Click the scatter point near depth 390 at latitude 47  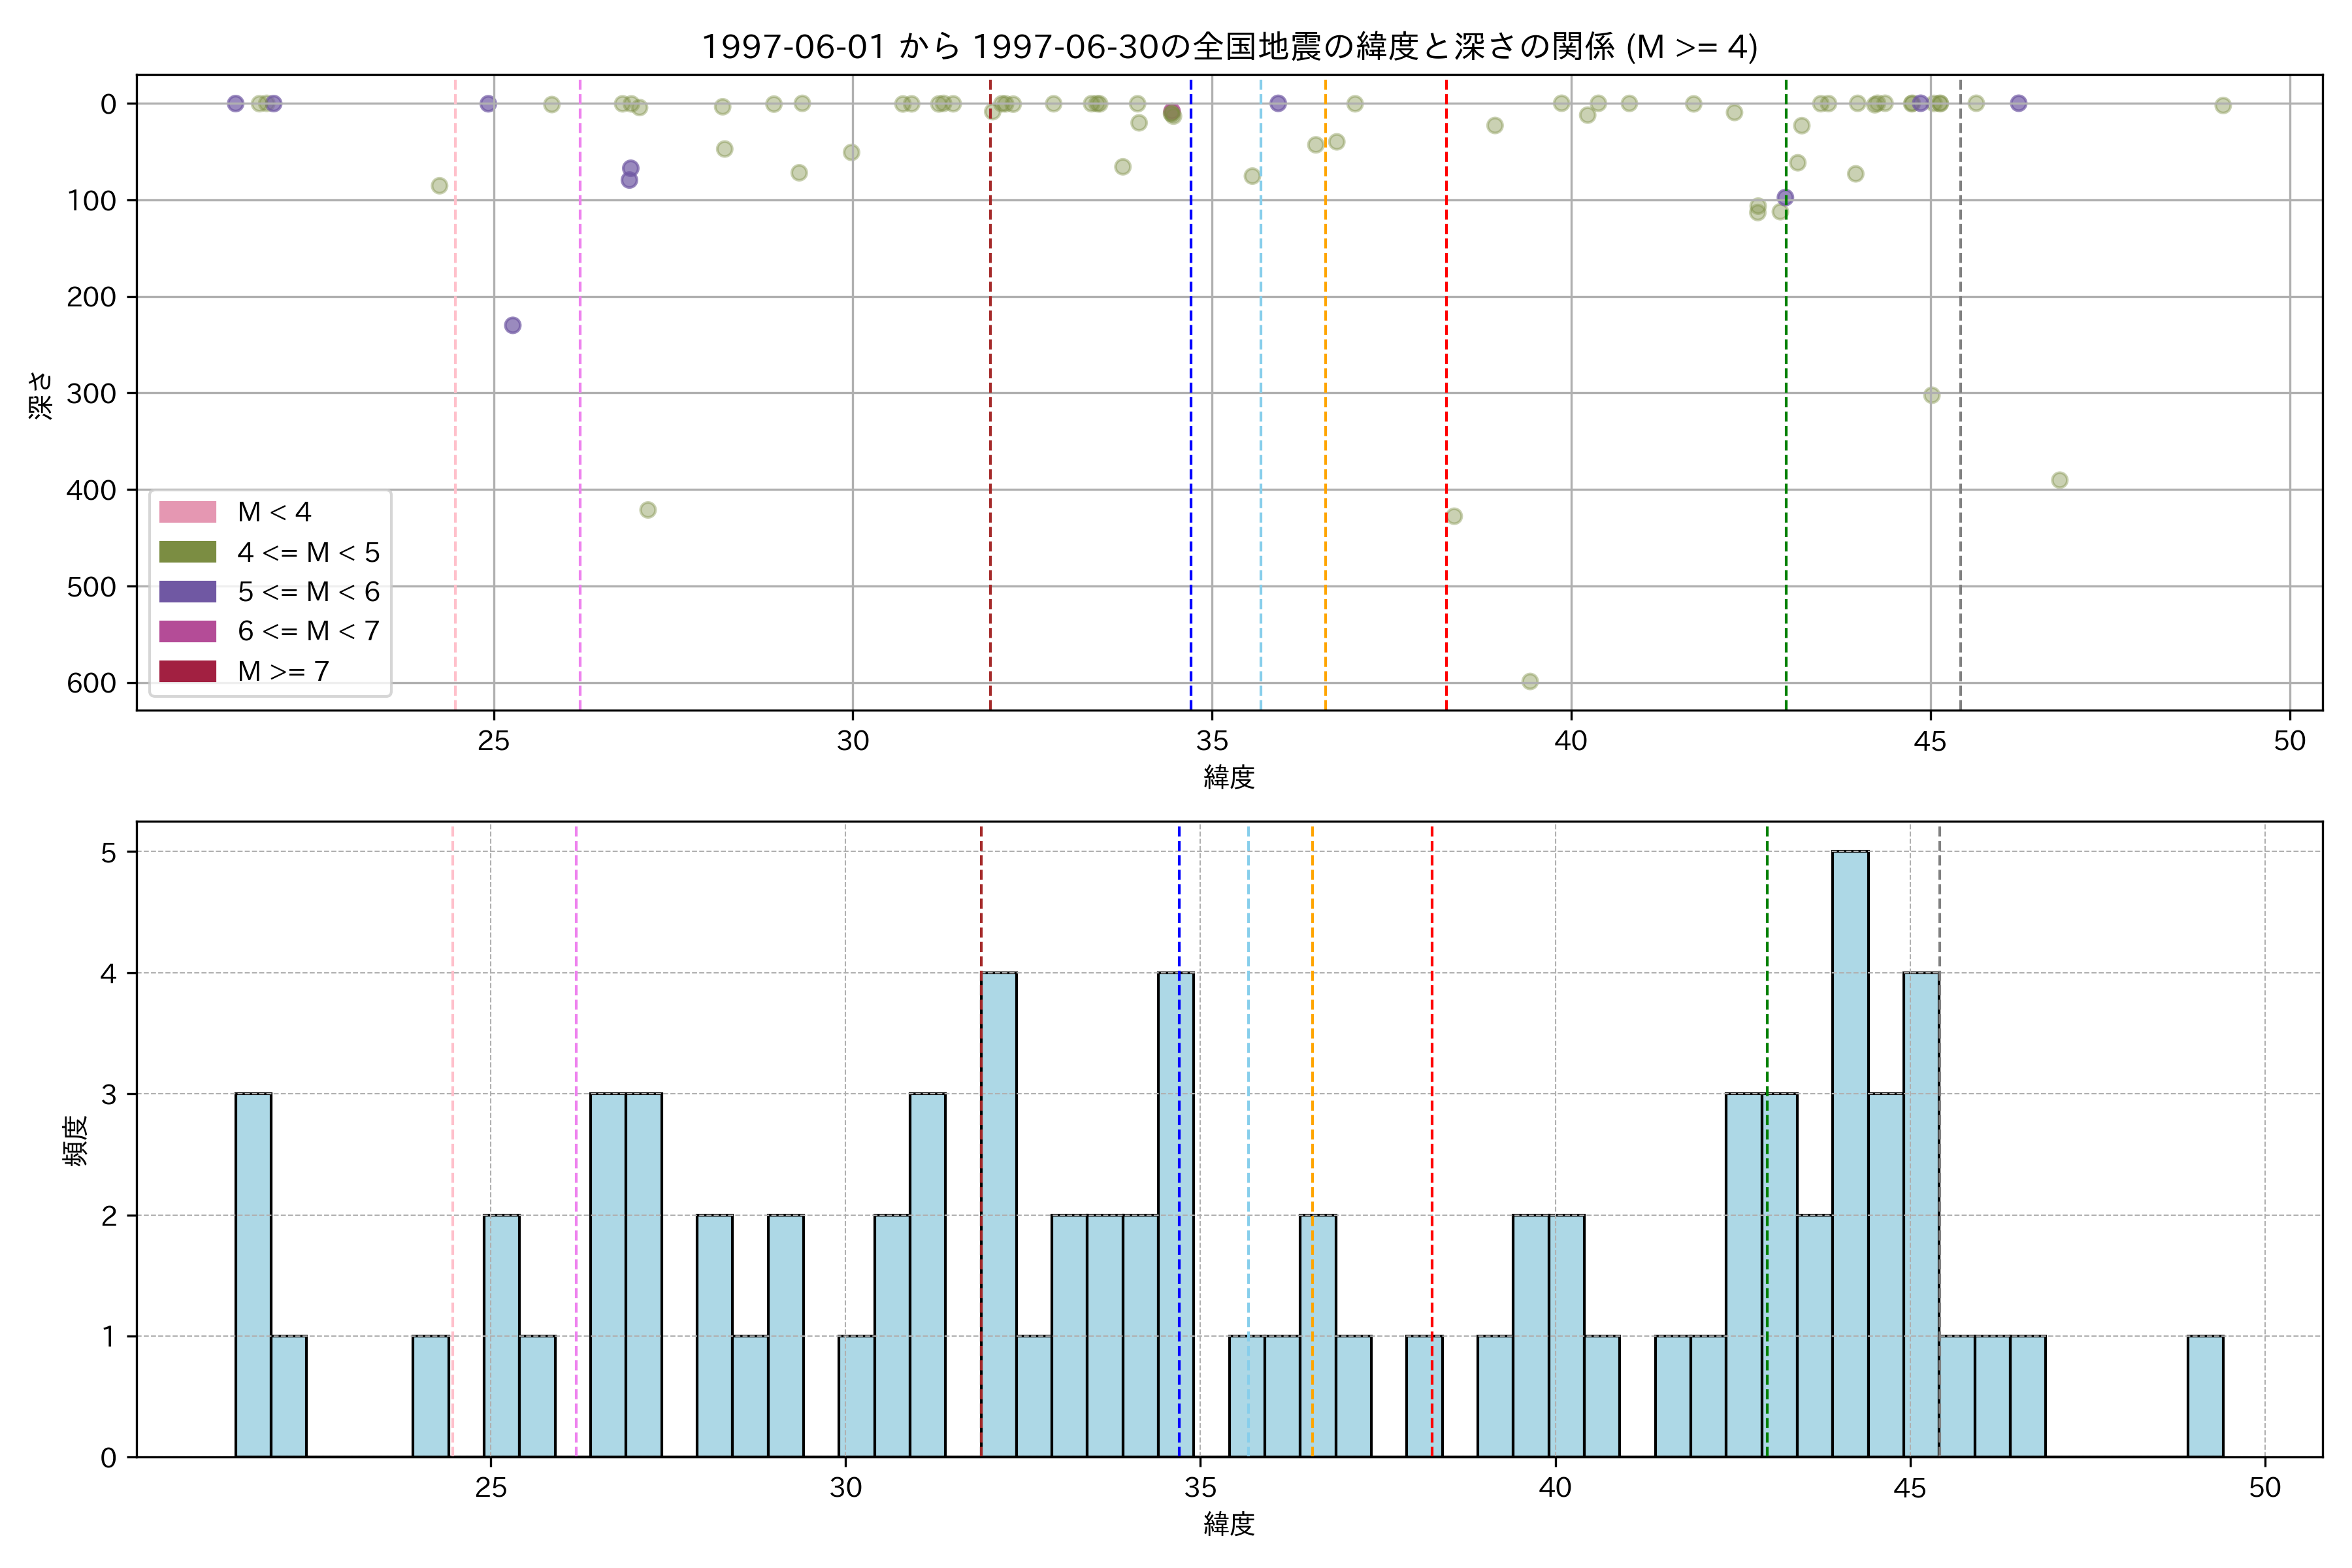click(x=2059, y=480)
